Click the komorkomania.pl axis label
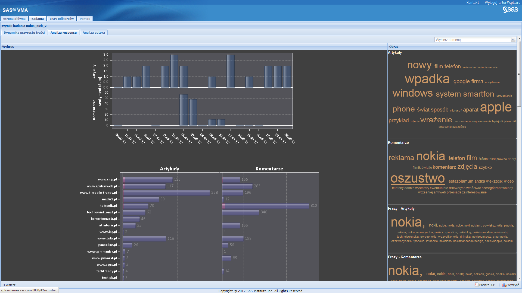Viewport: 522px width, 293px height. (x=104, y=219)
